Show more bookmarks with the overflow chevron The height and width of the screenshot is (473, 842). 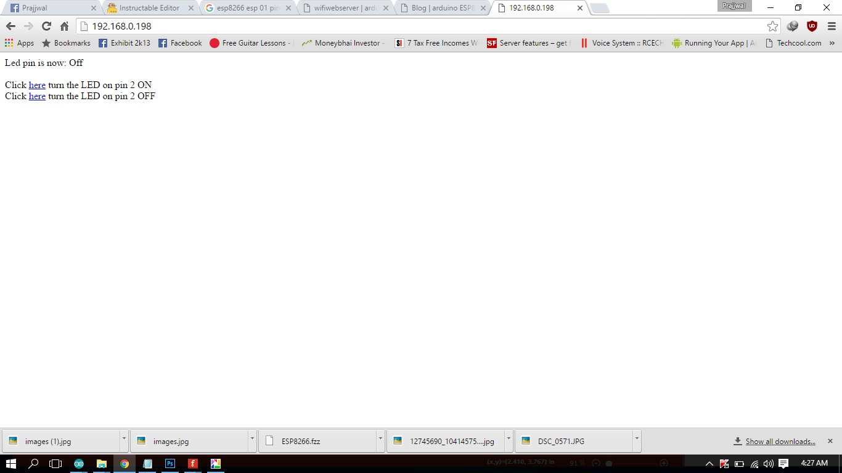[832, 43]
